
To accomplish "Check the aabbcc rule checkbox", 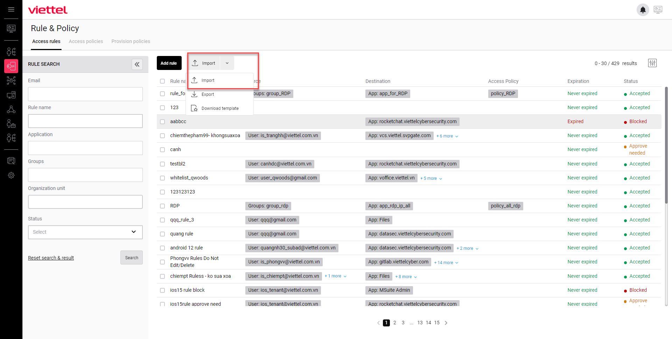I will (x=162, y=122).
